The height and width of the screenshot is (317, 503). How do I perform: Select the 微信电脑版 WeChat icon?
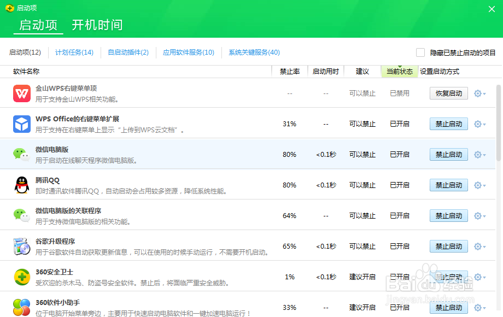[x=22, y=154]
